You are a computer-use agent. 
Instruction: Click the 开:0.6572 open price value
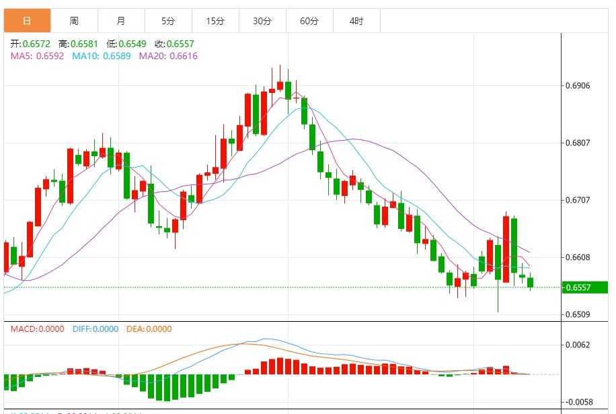pos(31,44)
